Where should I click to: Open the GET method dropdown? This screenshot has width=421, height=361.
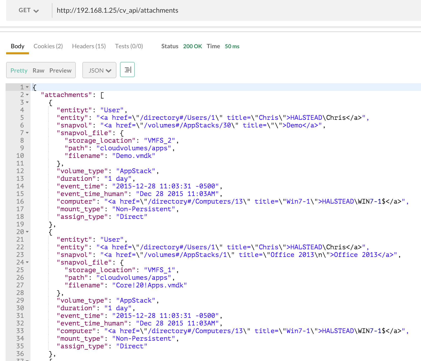click(28, 10)
